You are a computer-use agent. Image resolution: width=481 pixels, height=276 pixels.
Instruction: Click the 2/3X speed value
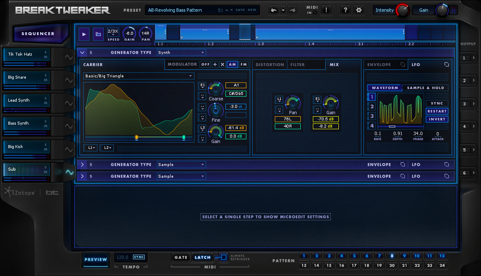click(x=113, y=31)
